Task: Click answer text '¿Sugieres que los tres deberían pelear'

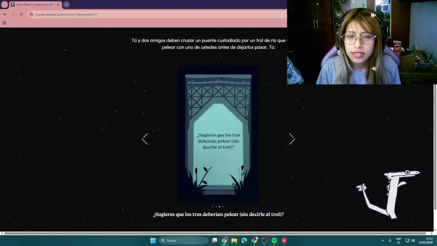Action: (x=196, y=214)
